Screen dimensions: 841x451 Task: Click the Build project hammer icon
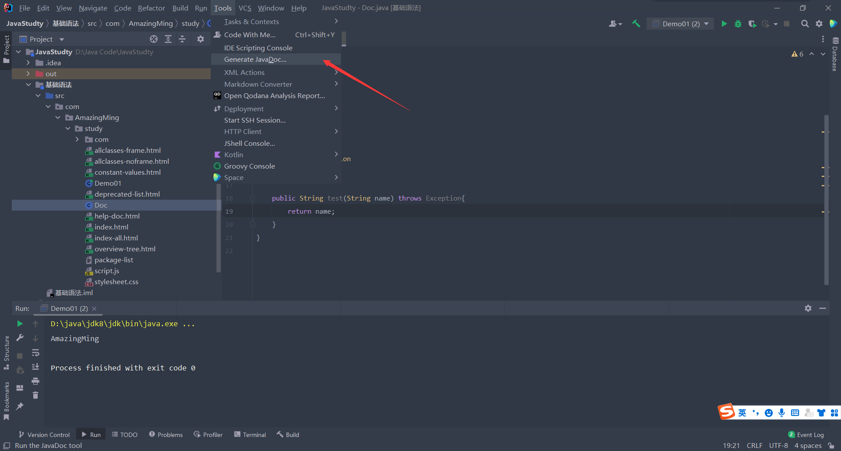(636, 24)
